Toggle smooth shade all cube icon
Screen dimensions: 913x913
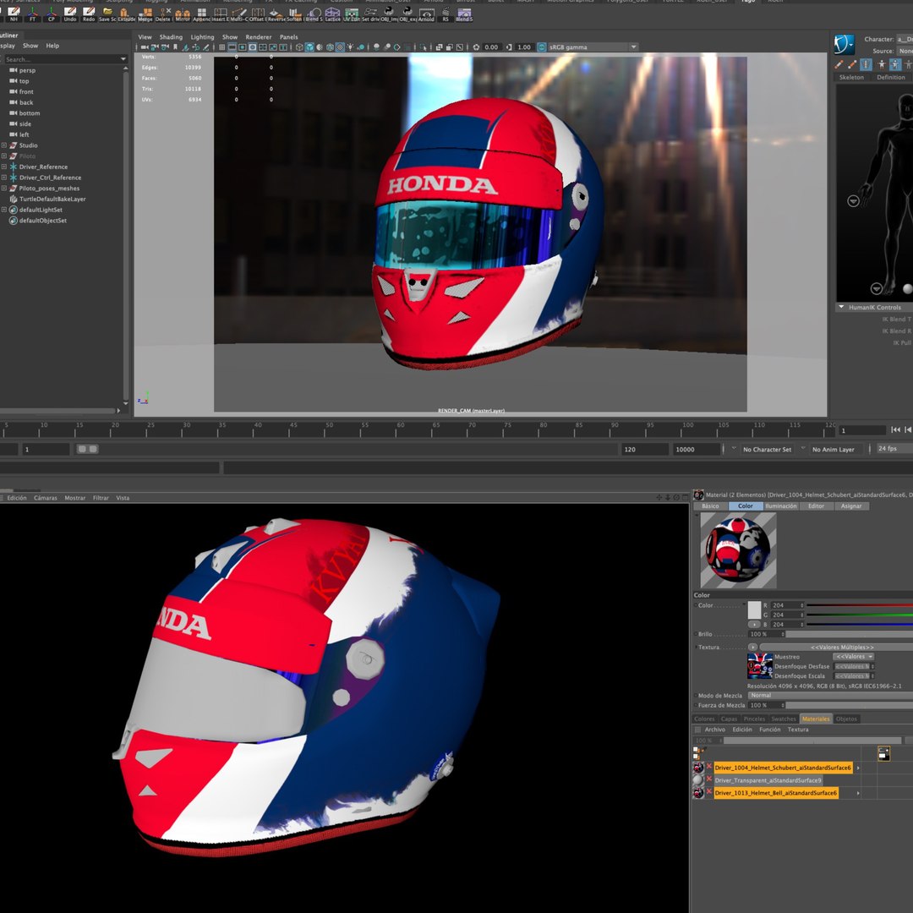point(309,47)
